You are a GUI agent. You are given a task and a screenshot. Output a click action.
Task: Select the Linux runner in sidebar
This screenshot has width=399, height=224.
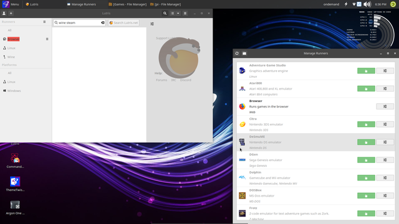pyautogui.click(x=11, y=48)
